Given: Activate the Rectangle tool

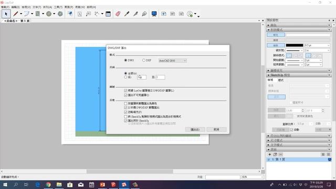Looking at the screenshot, I should coord(38,14).
